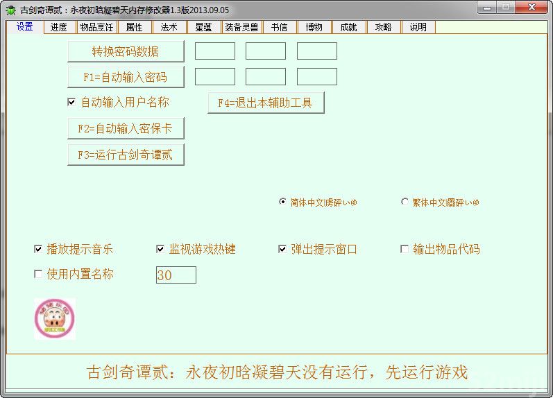The height and width of the screenshot is (398, 553).
Task: Click the F1=自动输入密码 button
Action: [x=126, y=77]
